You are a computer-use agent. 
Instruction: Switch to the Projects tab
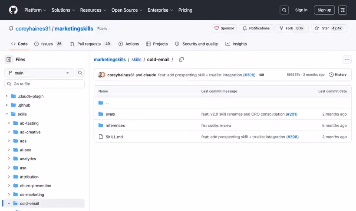click(x=157, y=44)
